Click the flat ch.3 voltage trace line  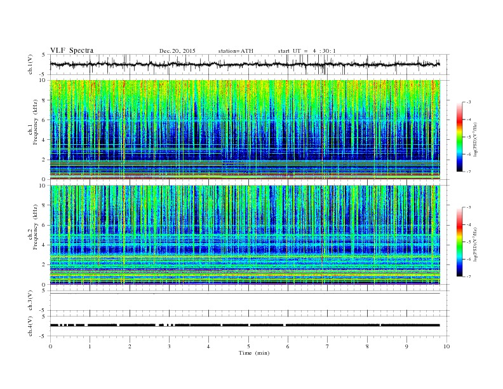click(x=245, y=294)
